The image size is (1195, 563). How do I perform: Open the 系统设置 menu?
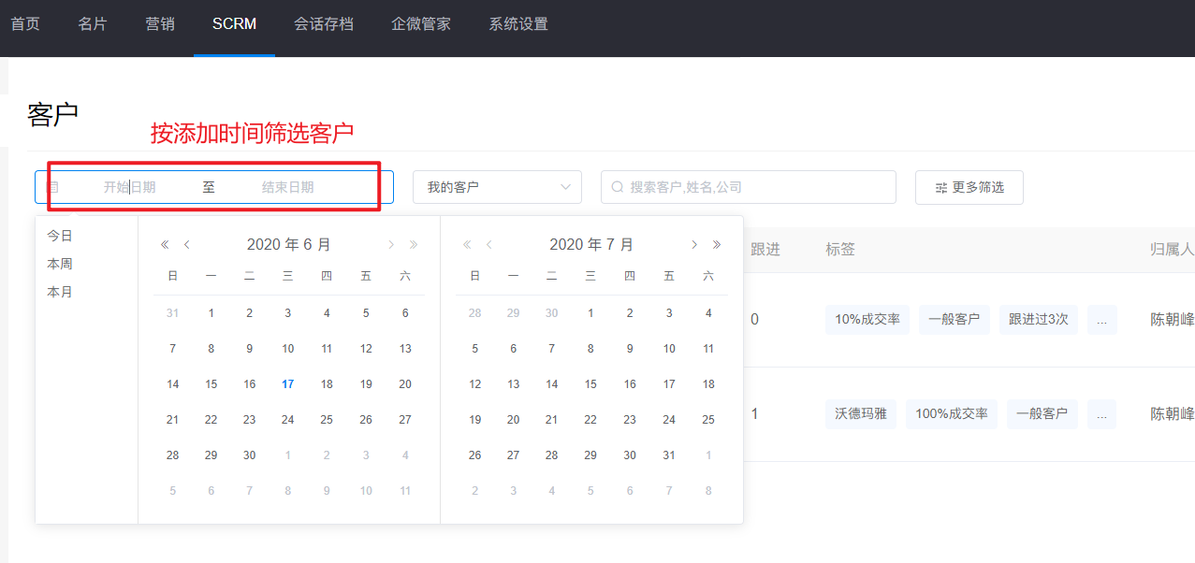pos(518,24)
